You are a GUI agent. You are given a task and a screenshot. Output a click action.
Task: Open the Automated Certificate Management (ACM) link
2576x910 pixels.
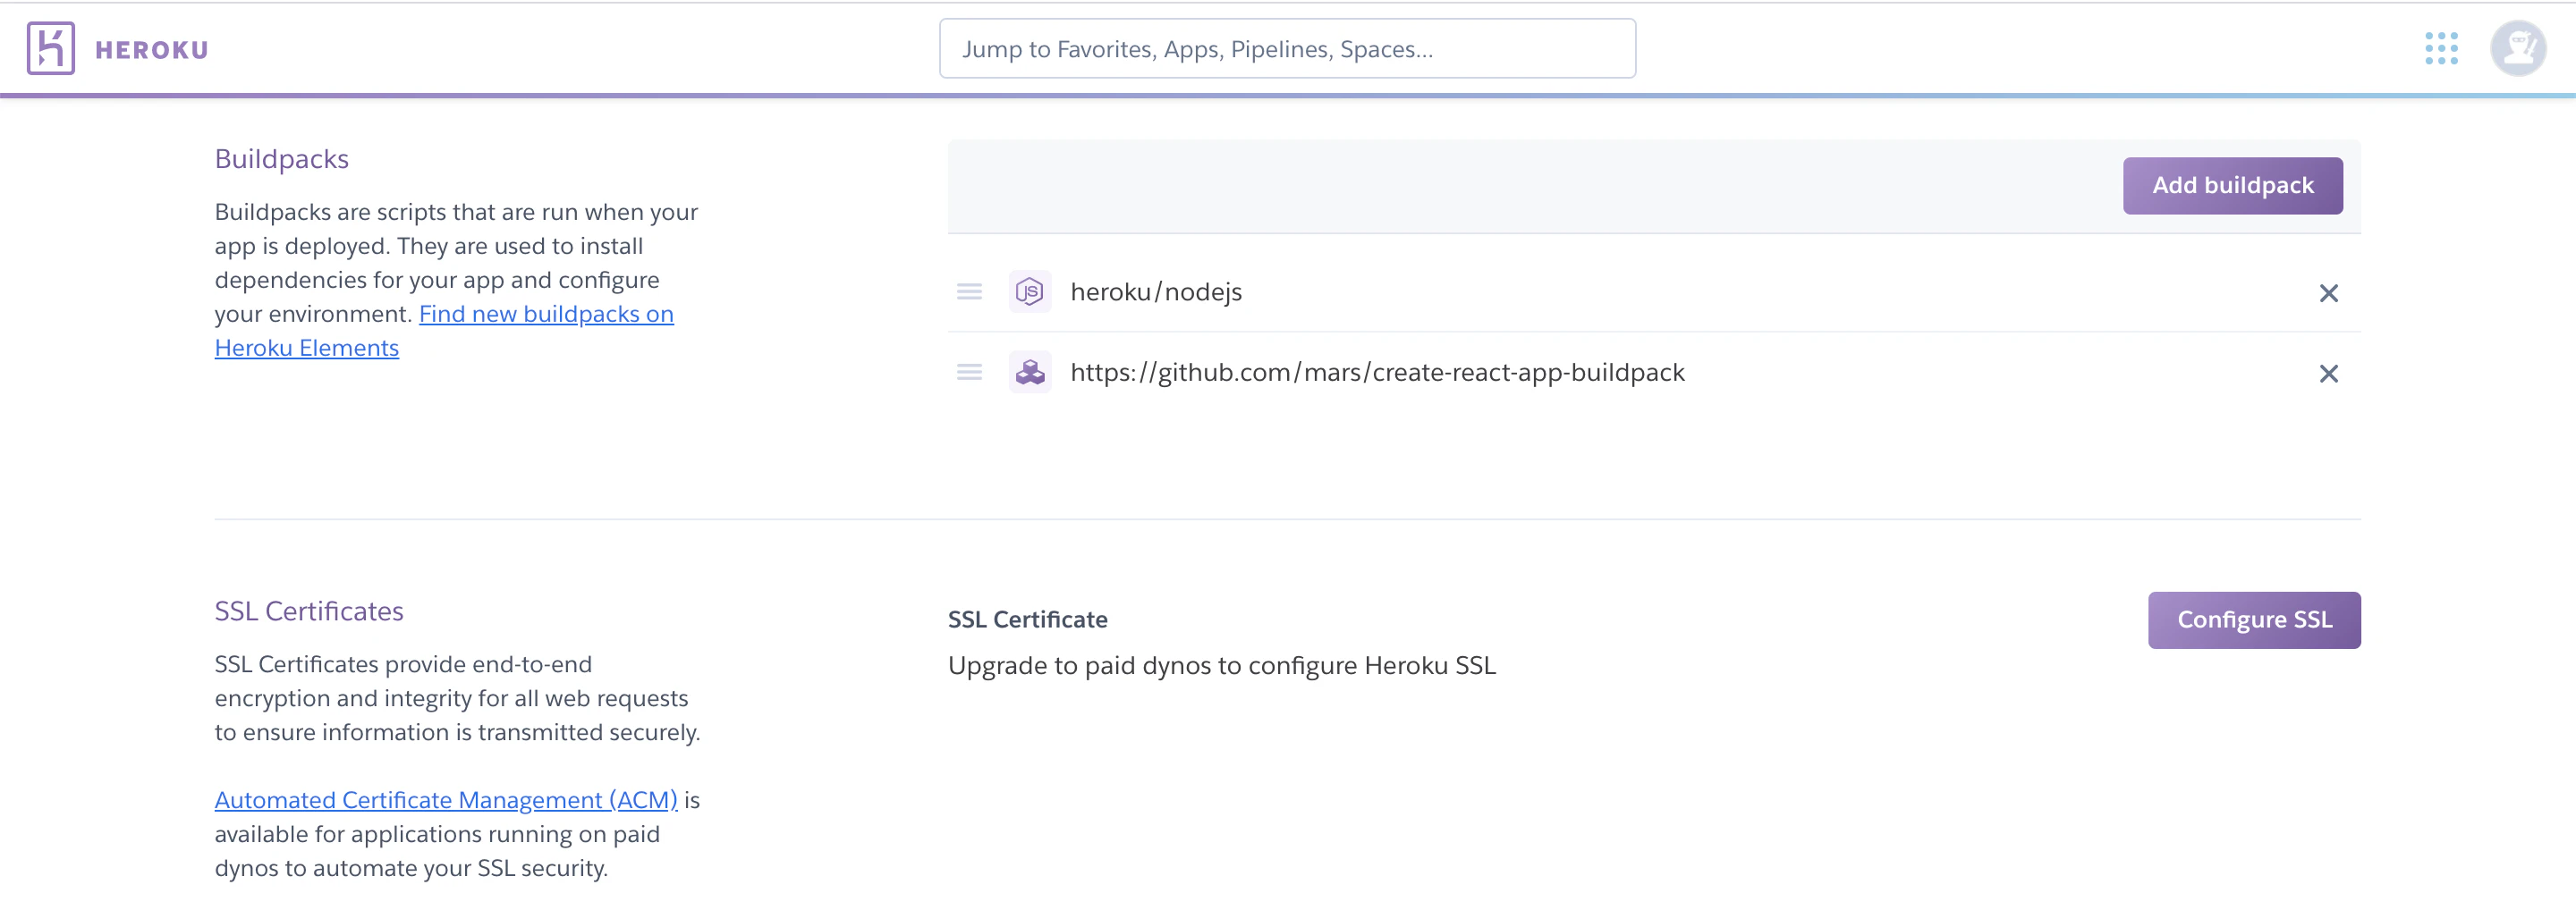446,800
